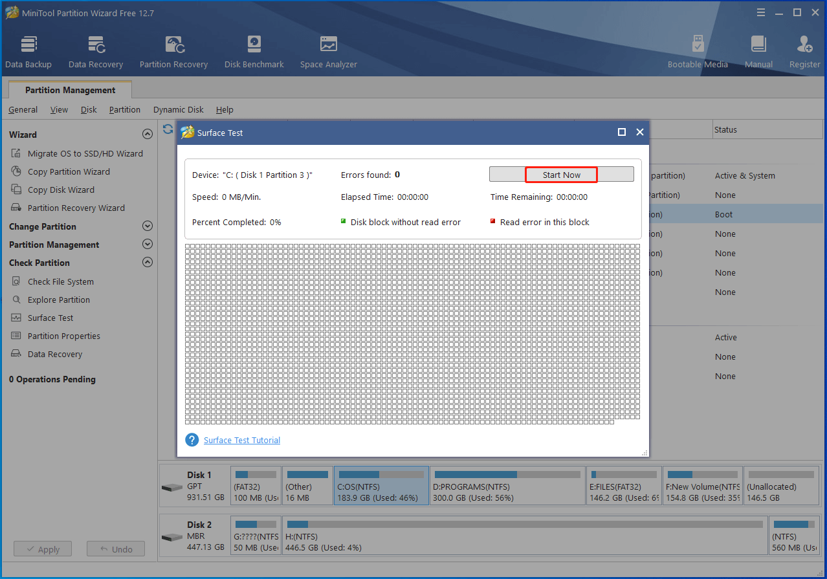Collapse the Check Partition section
This screenshot has width=827, height=579.
point(148,263)
